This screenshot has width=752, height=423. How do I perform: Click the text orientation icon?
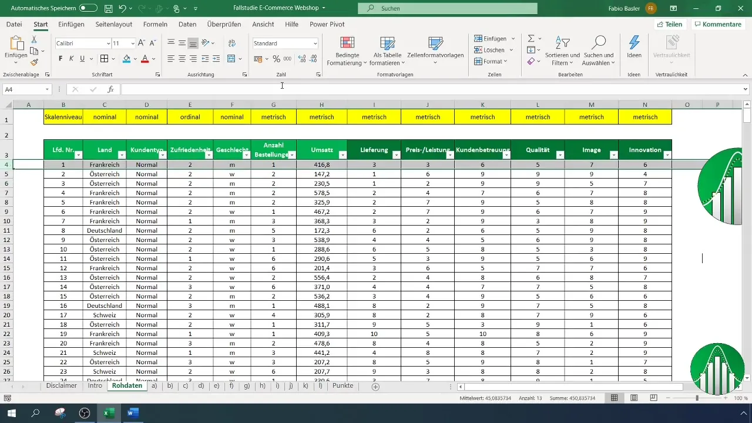(206, 43)
